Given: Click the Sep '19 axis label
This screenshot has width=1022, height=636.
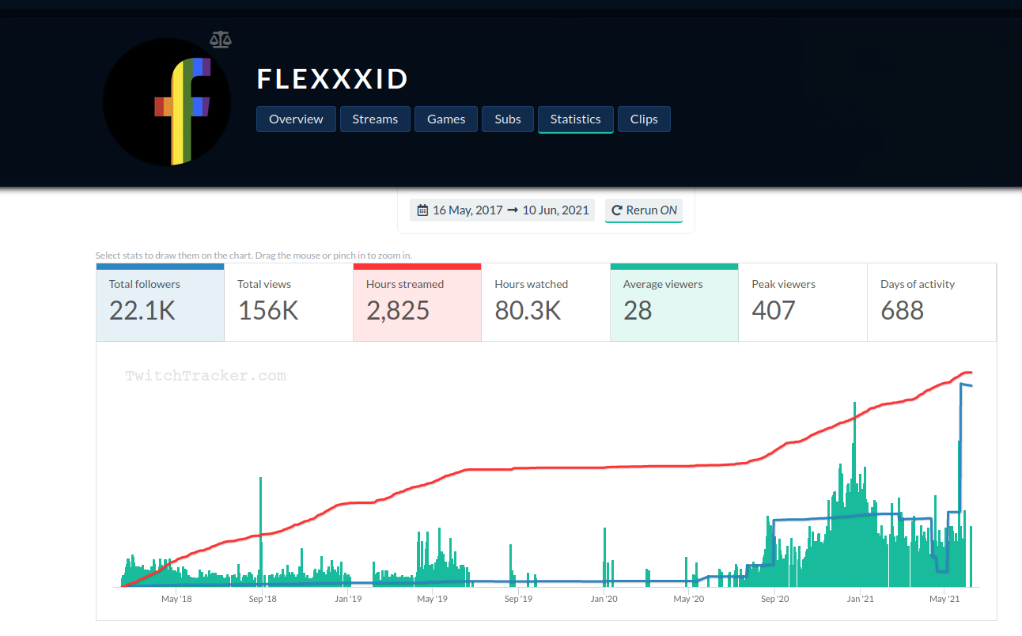Looking at the screenshot, I should point(518,599).
